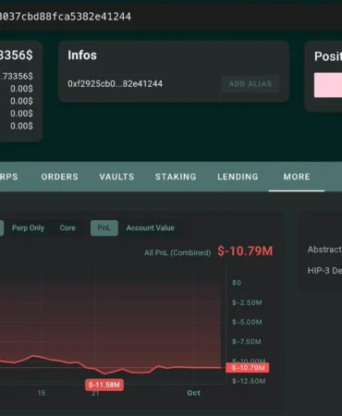The height and width of the screenshot is (416, 342).
Task: Switch to the VAULTS tab
Action: [x=116, y=177]
